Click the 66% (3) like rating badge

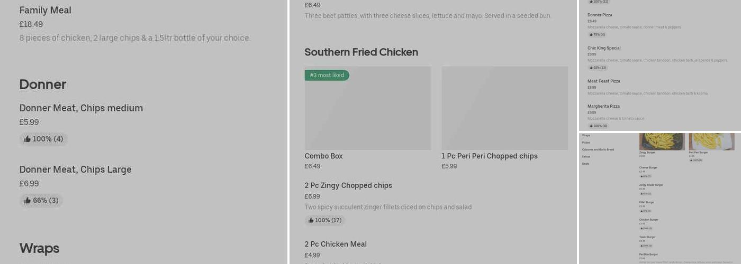[x=41, y=201]
